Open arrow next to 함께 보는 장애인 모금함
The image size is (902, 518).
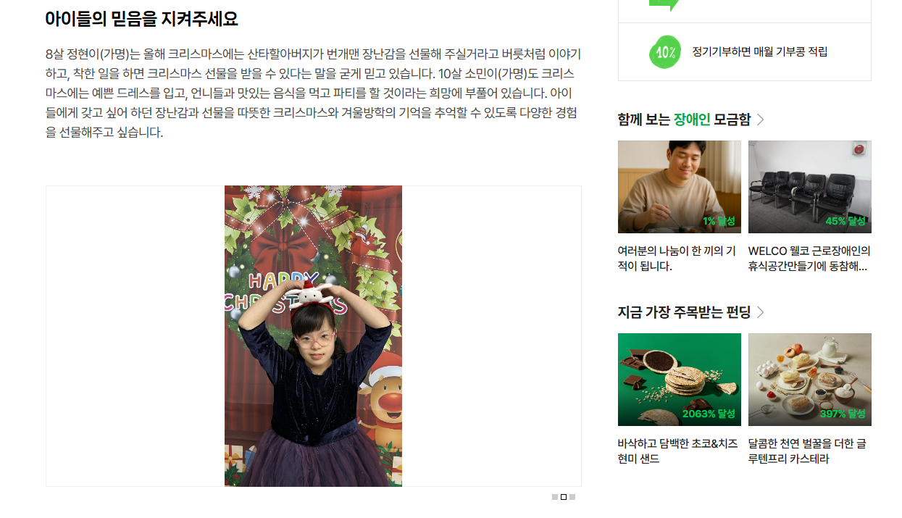point(760,120)
